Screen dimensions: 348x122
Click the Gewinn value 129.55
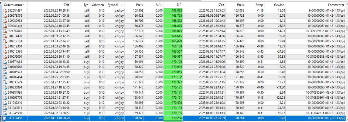(280, 98)
